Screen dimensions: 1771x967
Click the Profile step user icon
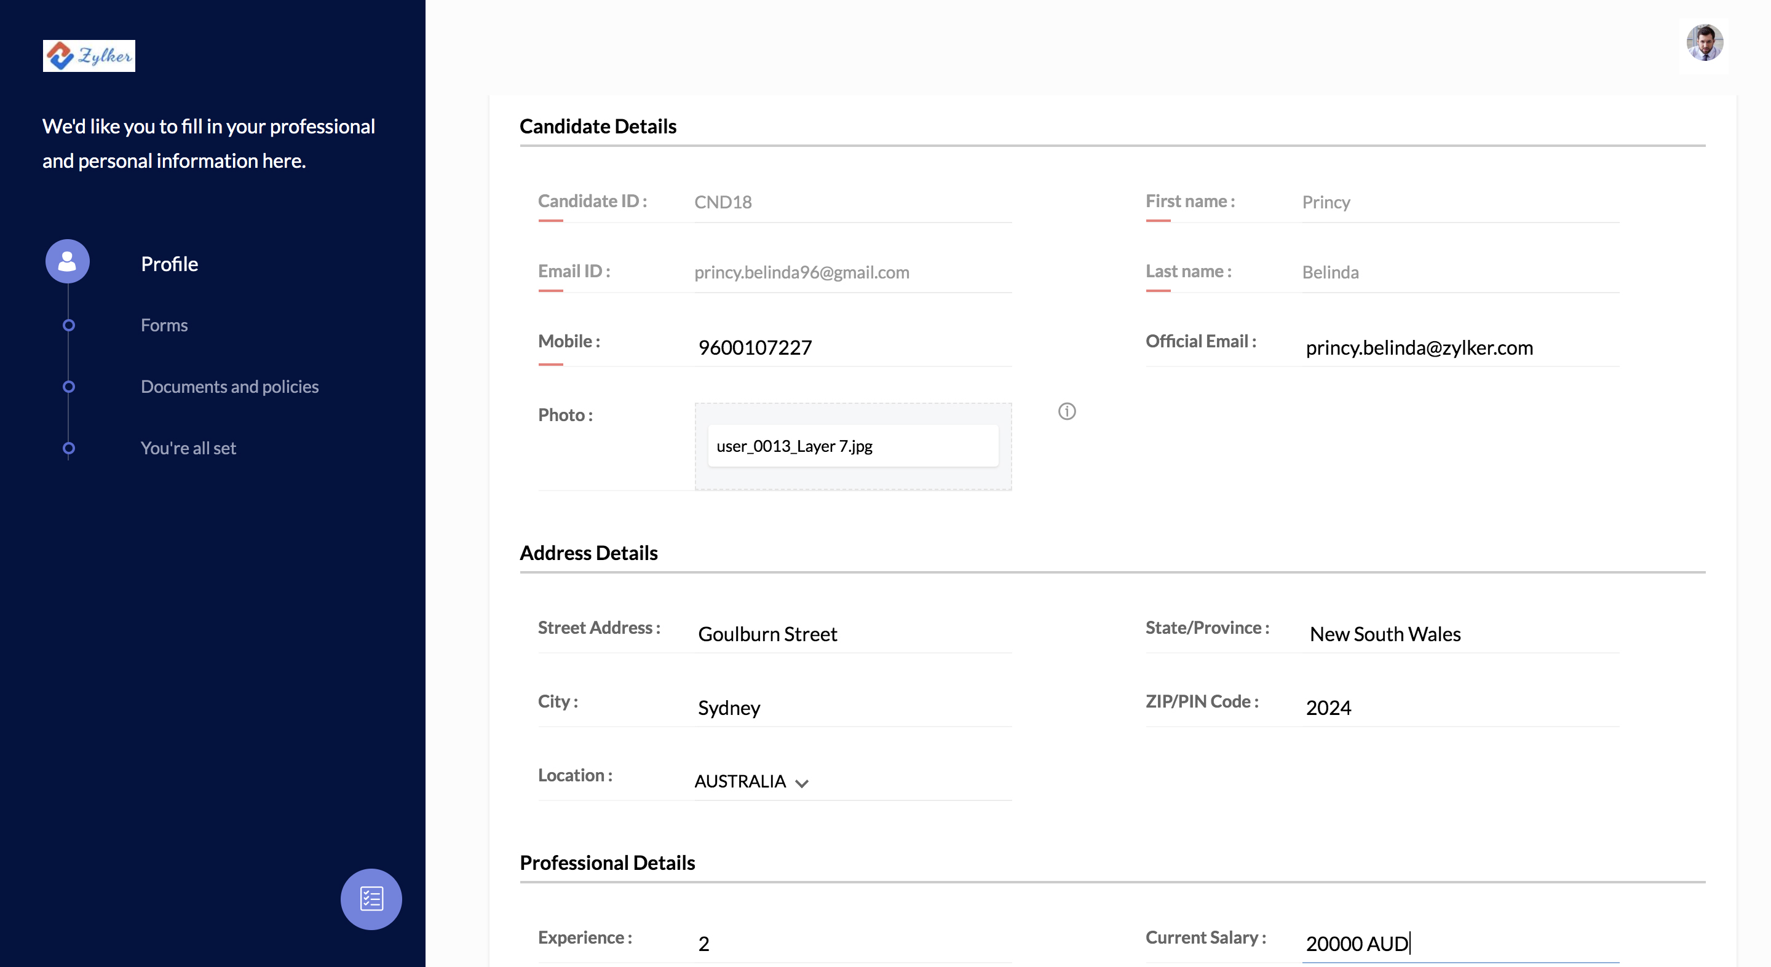68,261
